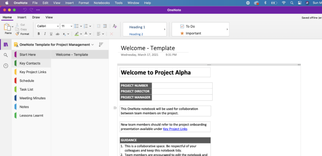Open the font color dropdown arrow

click(x=90, y=34)
